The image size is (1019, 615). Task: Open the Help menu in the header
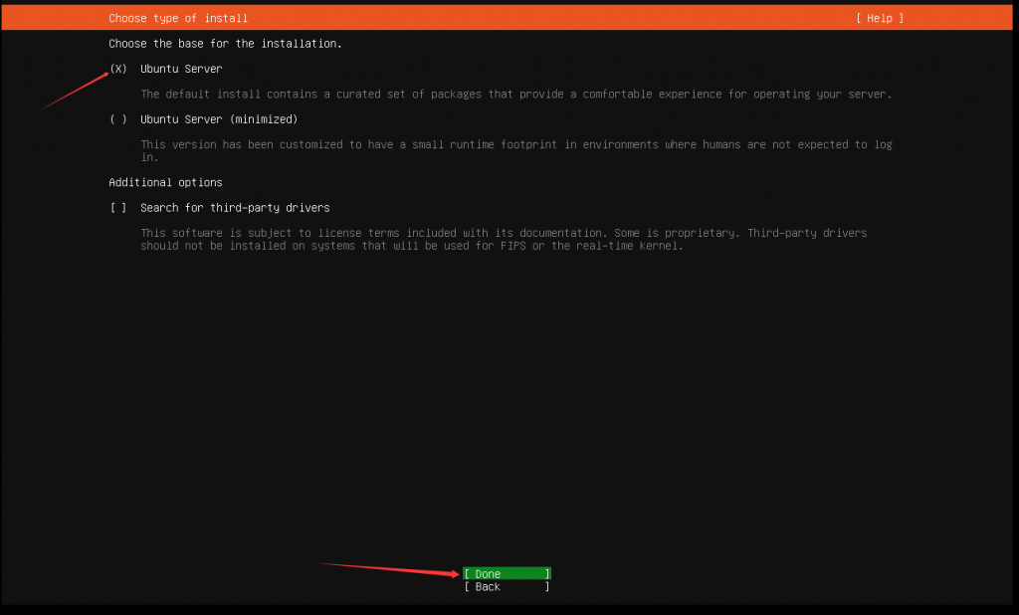[x=880, y=18]
